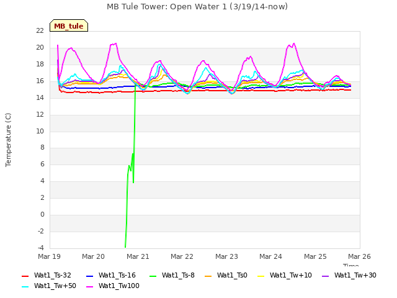
Task: Click the 'Mar 23' x-axis tick label
Action: coord(226,256)
